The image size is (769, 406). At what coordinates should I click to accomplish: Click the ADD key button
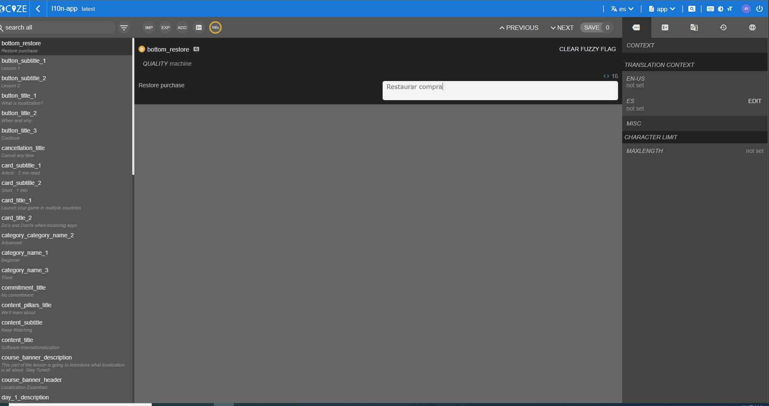pos(182,27)
